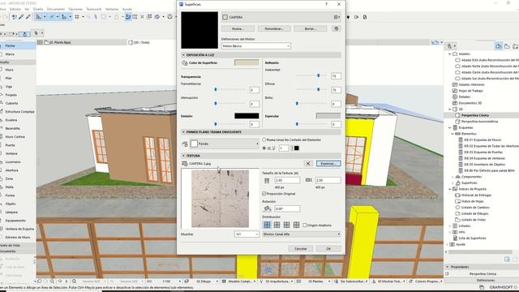Viewport: 519px width, 292px height.
Task: Open the Diseño menu
Action: pos(38,9)
